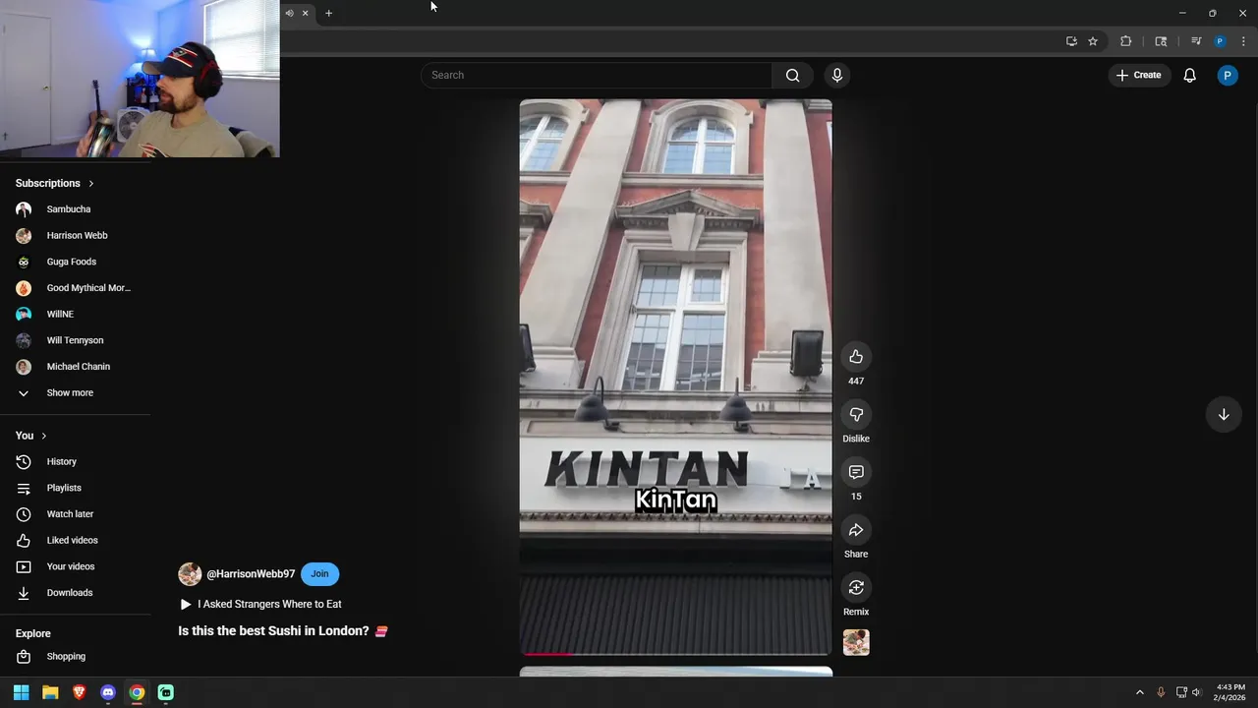Image resolution: width=1258 pixels, height=708 pixels.
Task: Open the Streamlabs taskbar icon
Action: click(x=166, y=692)
